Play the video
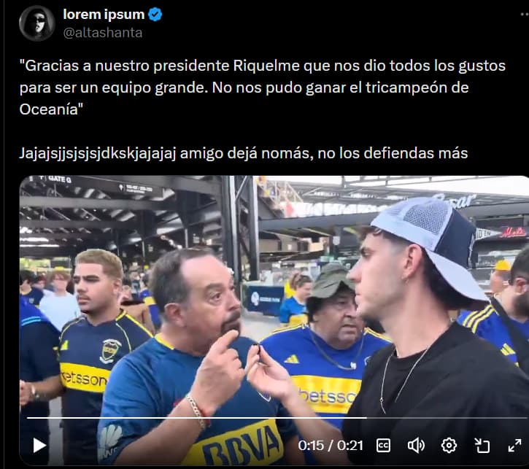This screenshot has width=529, height=469. 39,446
